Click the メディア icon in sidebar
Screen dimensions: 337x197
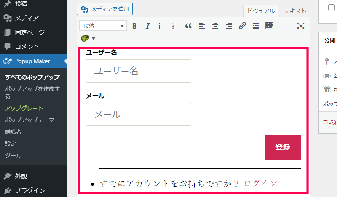[8, 18]
